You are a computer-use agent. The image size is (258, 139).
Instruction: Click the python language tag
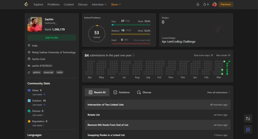36,72
